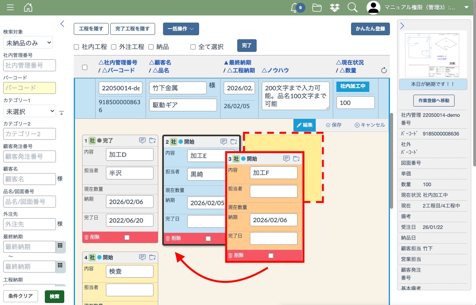Open calendar picker for 最終納期 start date
The height and width of the screenshot is (305, 476).
click(60, 246)
